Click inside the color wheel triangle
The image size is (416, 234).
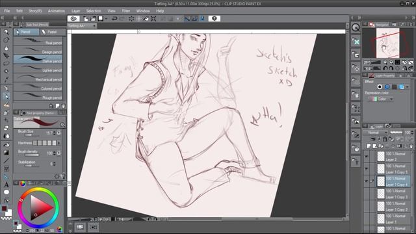39,207
